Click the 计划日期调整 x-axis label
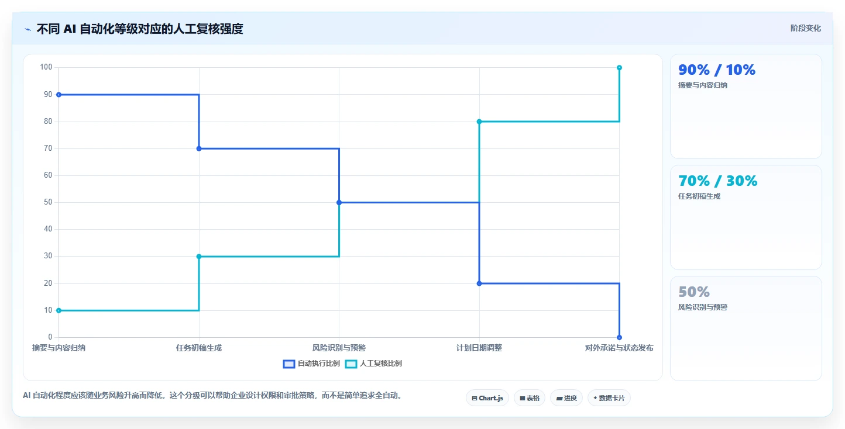Viewport: 845px width, 429px height. pyautogui.click(x=479, y=348)
